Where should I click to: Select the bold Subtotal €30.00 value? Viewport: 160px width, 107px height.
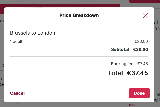coord(140,49)
